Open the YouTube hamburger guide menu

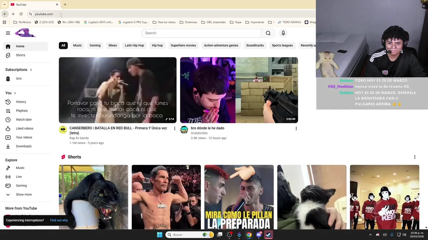[8, 33]
